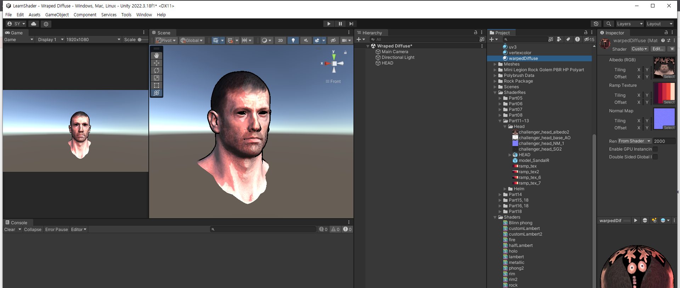Select the Transform tool in Scene toolbar
Viewport: 680px width, 288px height.
(157, 93)
